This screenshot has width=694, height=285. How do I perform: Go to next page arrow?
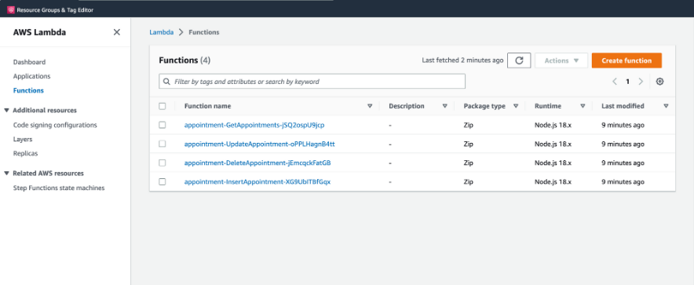(x=641, y=82)
